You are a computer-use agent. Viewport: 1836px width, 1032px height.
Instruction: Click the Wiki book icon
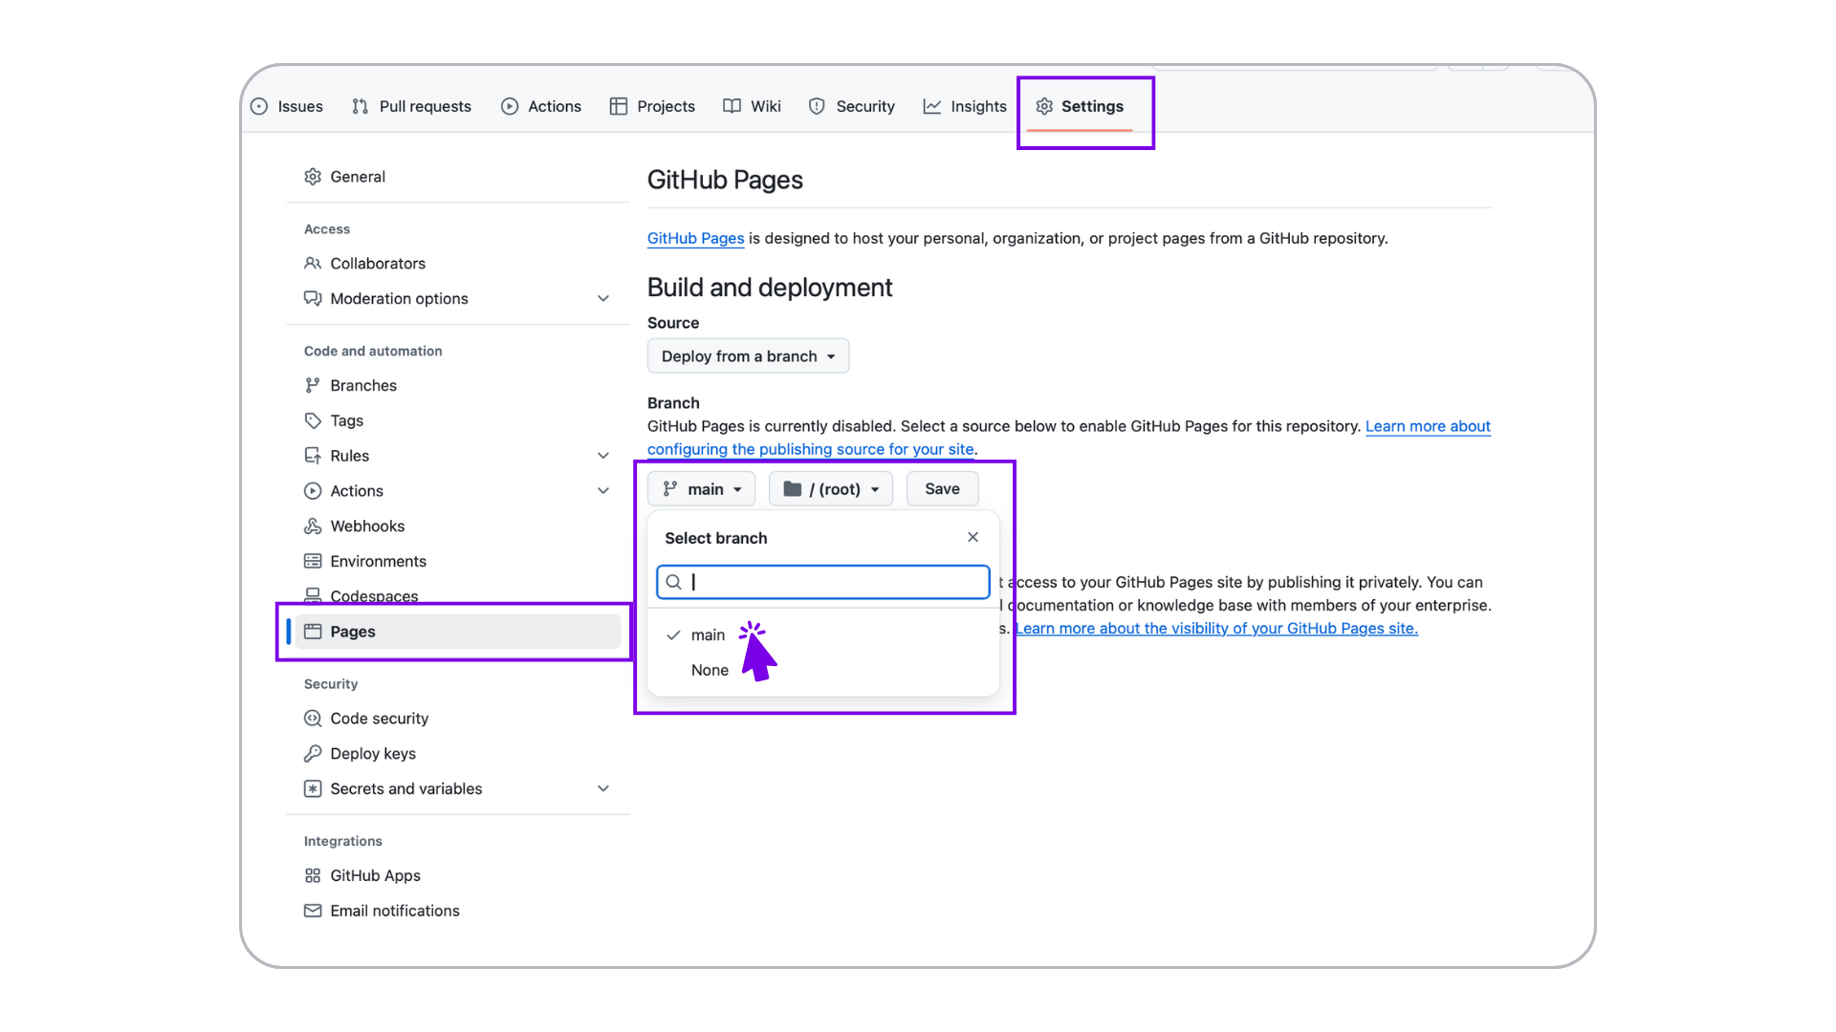(732, 106)
